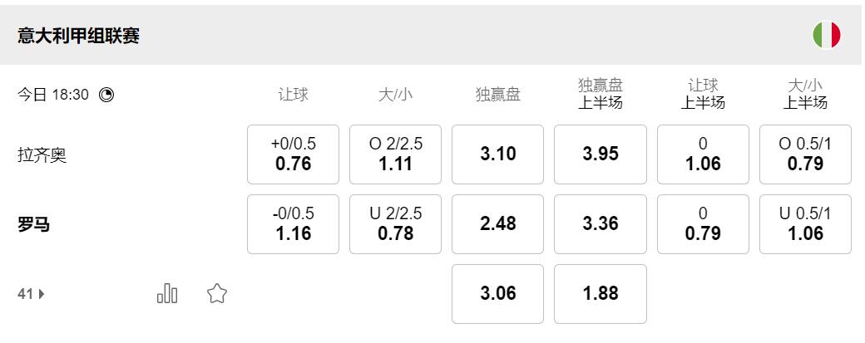
Task: Bet on 罗马 handicap -0/0.5 at 1.16
Action: tap(293, 224)
